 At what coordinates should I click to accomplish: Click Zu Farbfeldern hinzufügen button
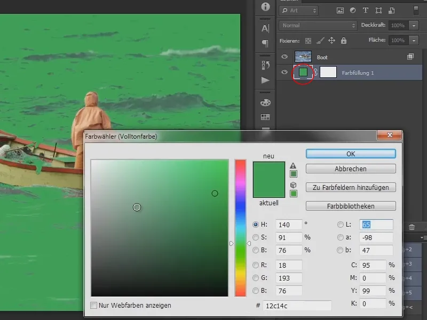tap(351, 188)
